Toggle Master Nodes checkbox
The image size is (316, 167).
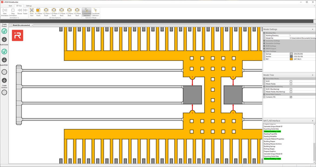[291, 84]
